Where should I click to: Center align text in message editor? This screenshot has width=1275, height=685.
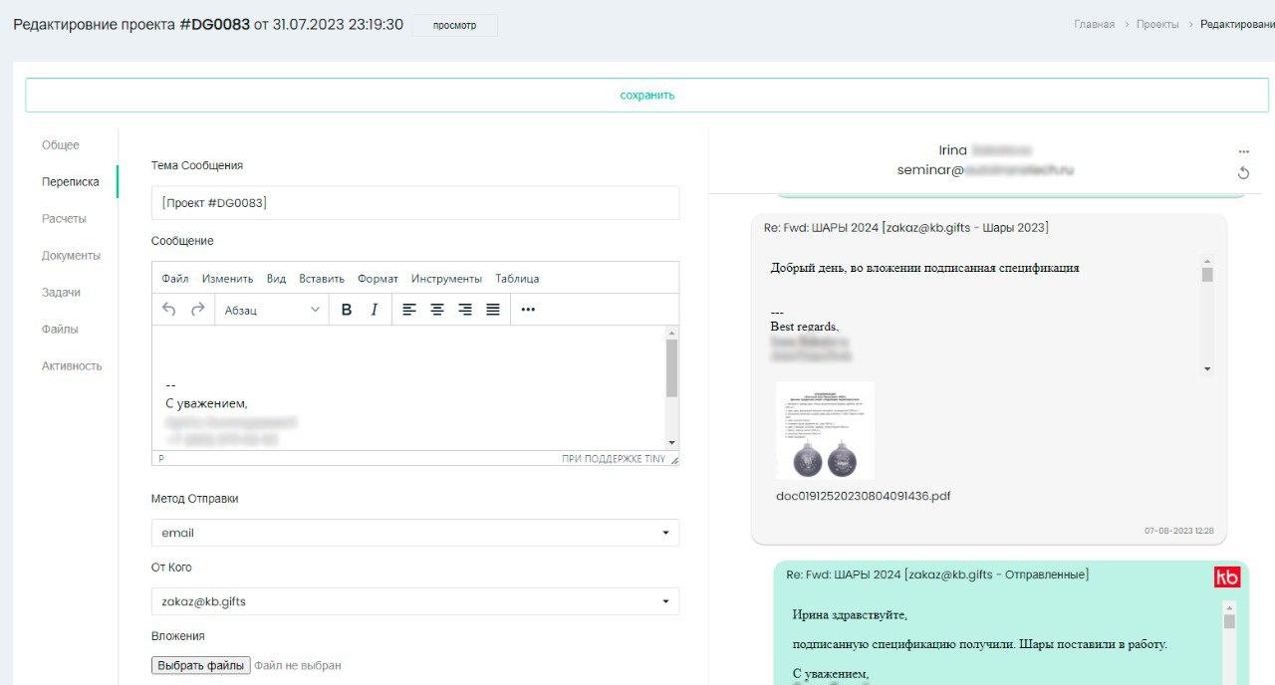[x=436, y=310]
